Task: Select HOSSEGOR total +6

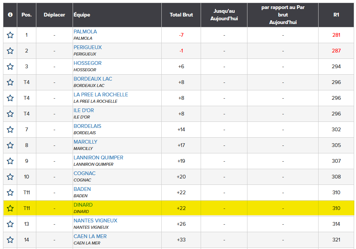Action: (181, 67)
